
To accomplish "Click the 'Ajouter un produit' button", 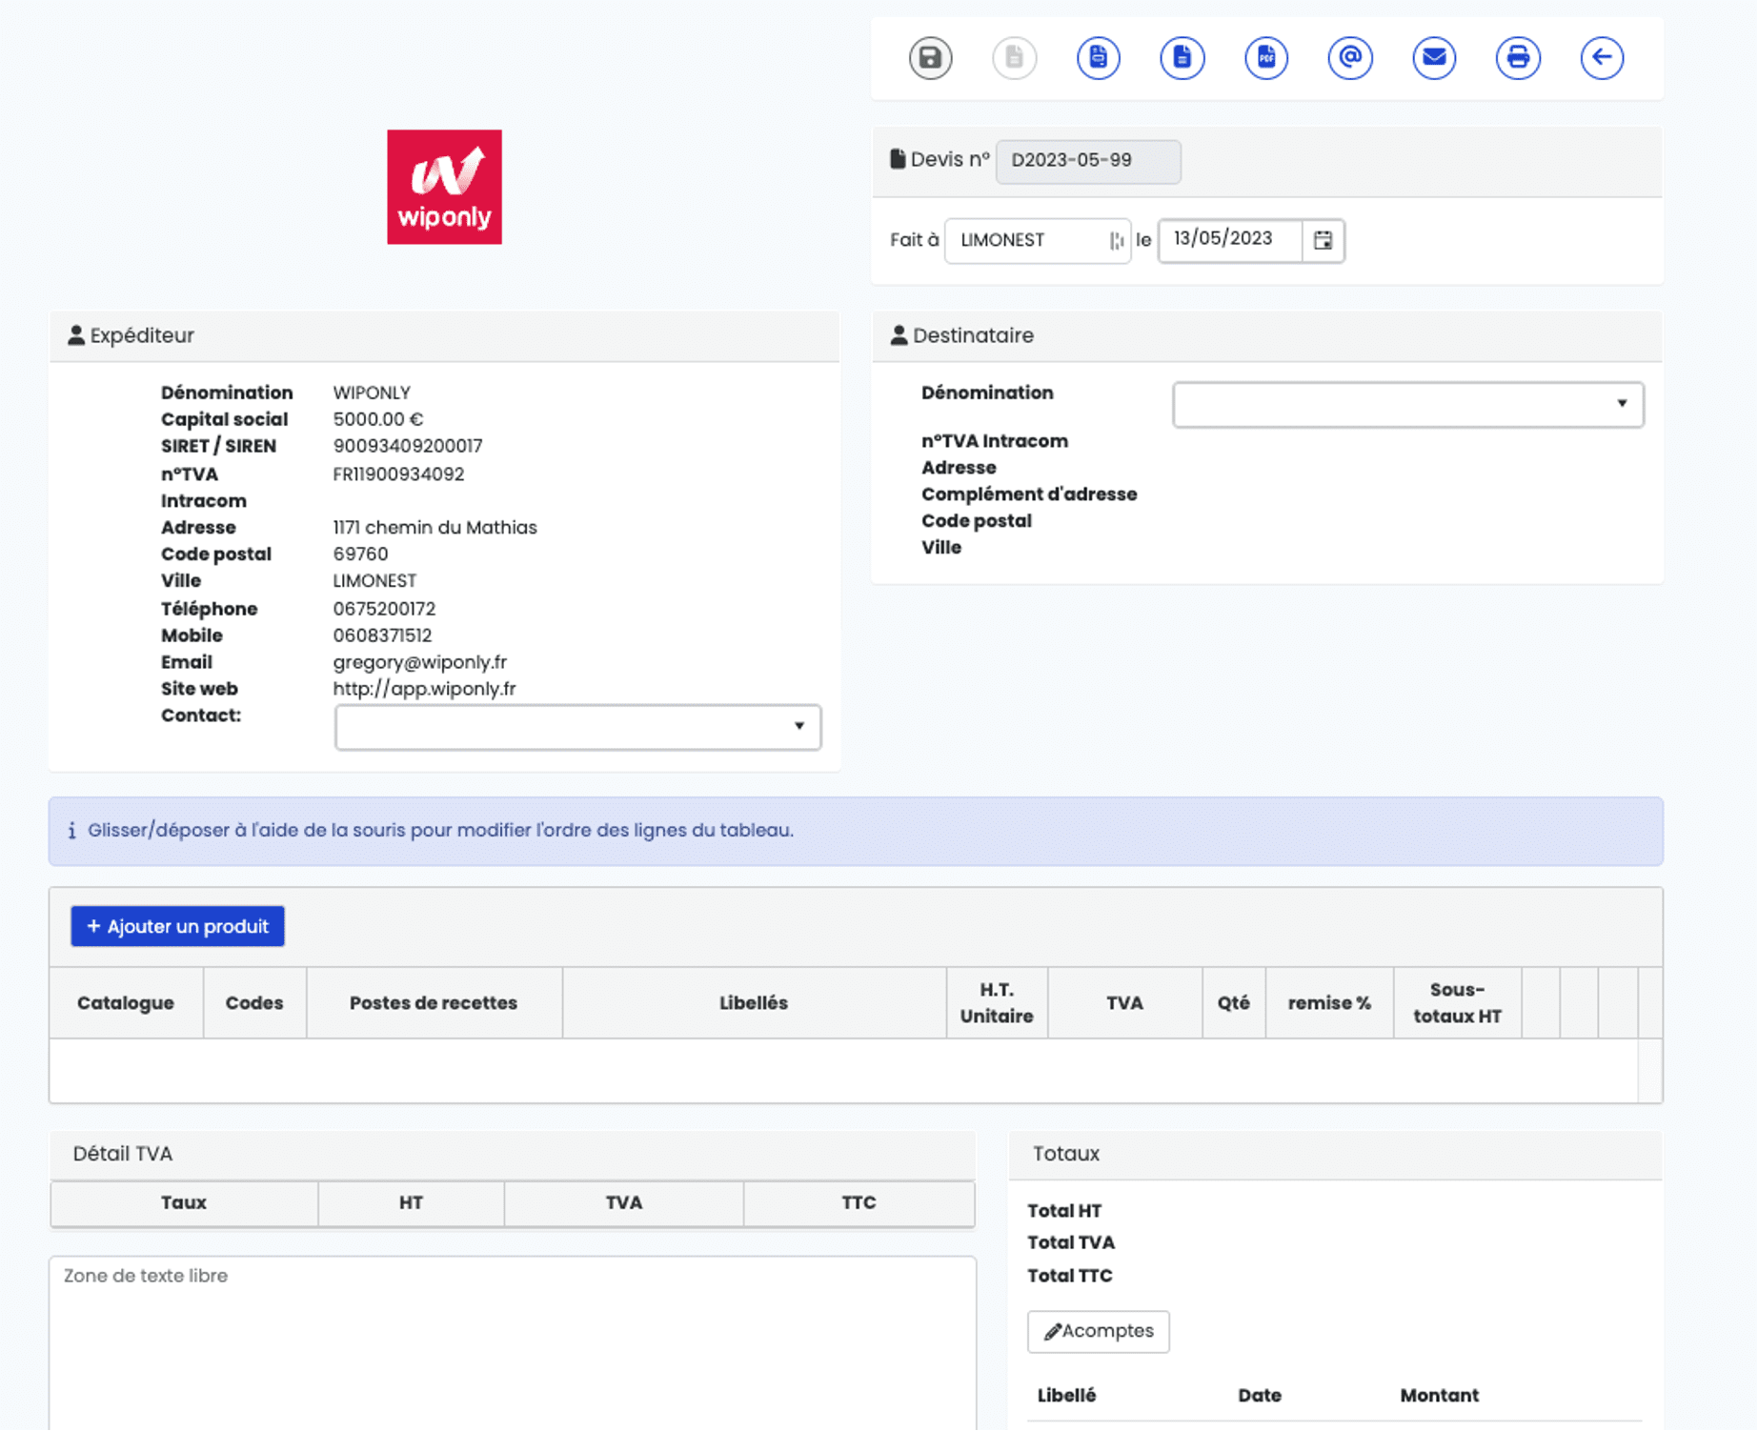I will point(177,926).
